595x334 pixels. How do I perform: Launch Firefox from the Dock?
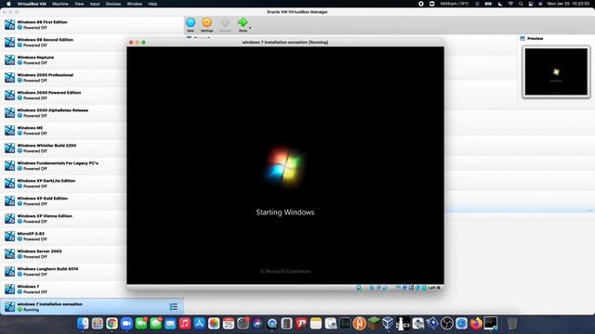click(x=476, y=324)
